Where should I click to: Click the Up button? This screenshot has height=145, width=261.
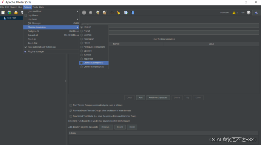coord(188,97)
